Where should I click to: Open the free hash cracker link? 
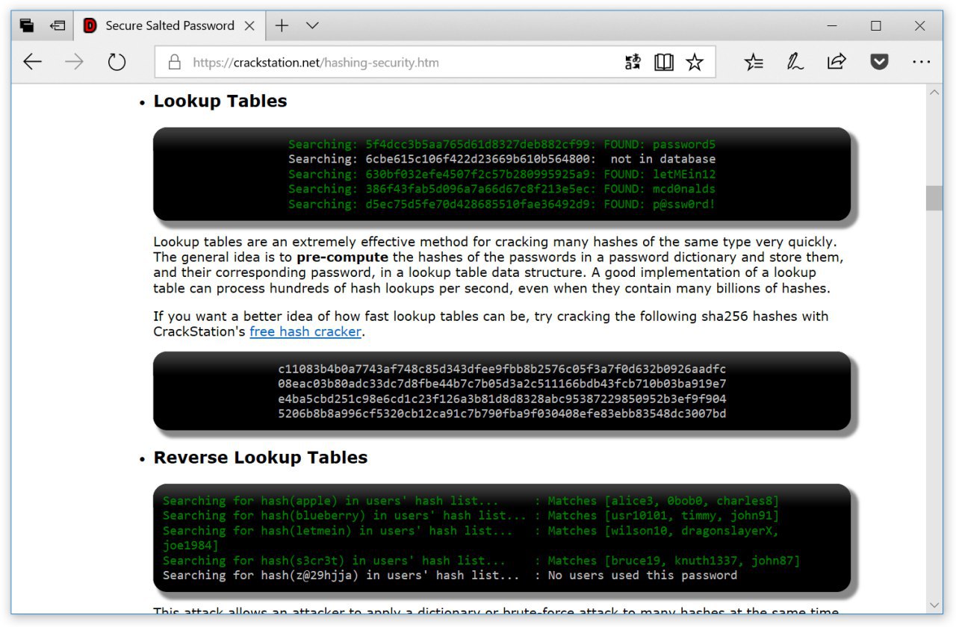[305, 331]
